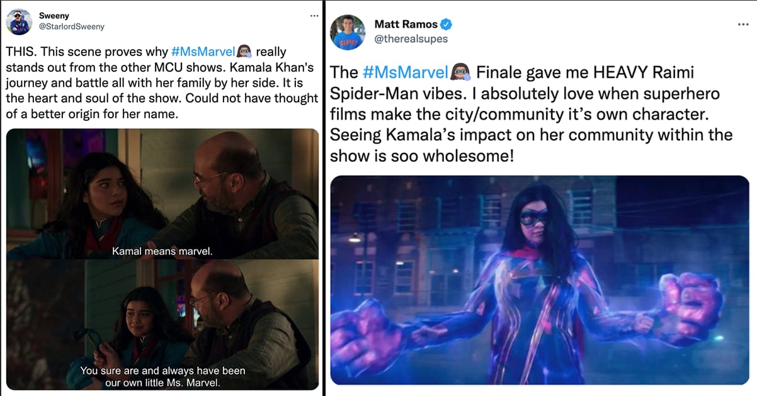Open the more options menu on Sweeny's tweet
Image resolution: width=757 pixels, height=396 pixels.
[314, 15]
